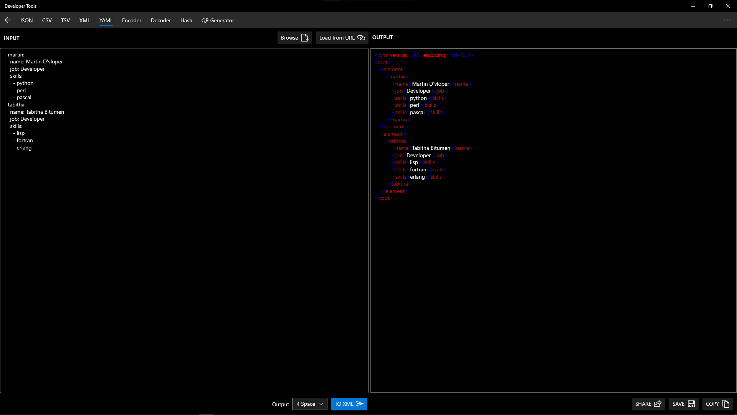The height and width of the screenshot is (415, 737).
Task: Click the Load from URL link icon
Action: pyautogui.click(x=361, y=38)
